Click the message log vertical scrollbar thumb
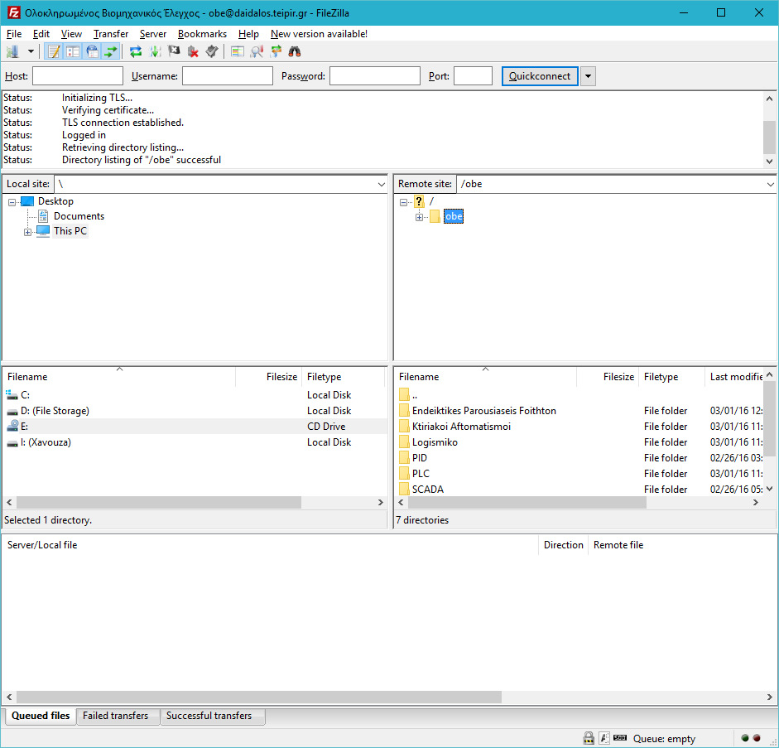Screen dimensions: 779x748 (769, 138)
